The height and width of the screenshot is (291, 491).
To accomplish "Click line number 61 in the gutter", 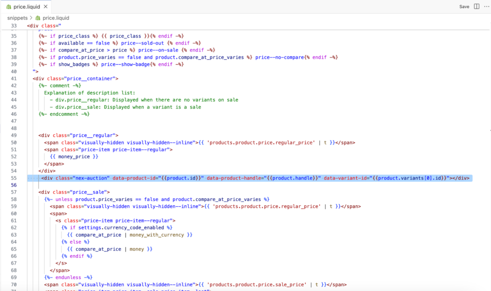I will [x=13, y=220].
